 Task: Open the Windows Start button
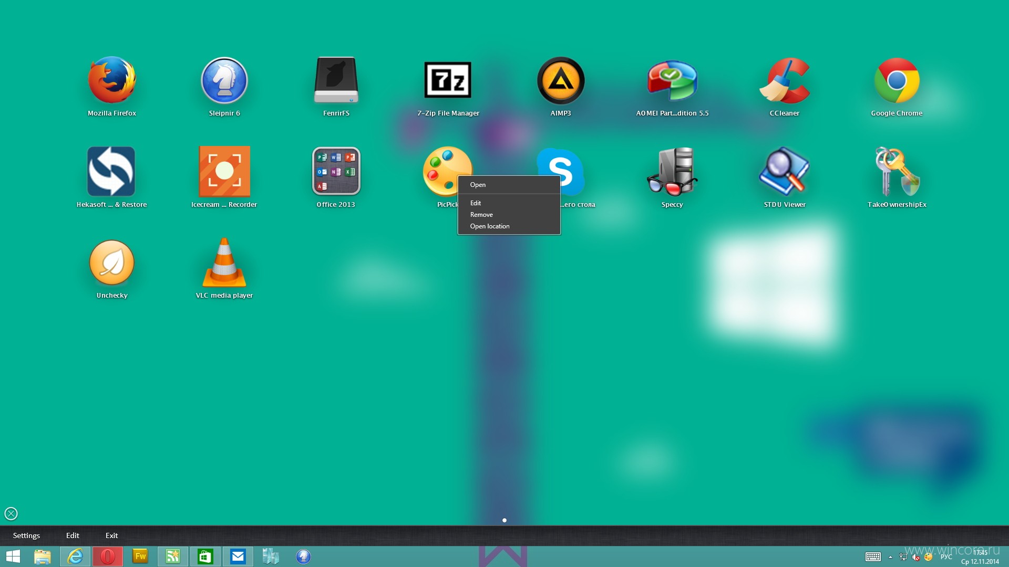(13, 556)
